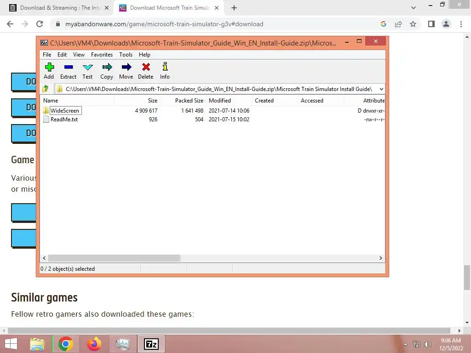The image size is (471, 353).
Task: Open Chrome tab search chevron
Action: point(414,8)
